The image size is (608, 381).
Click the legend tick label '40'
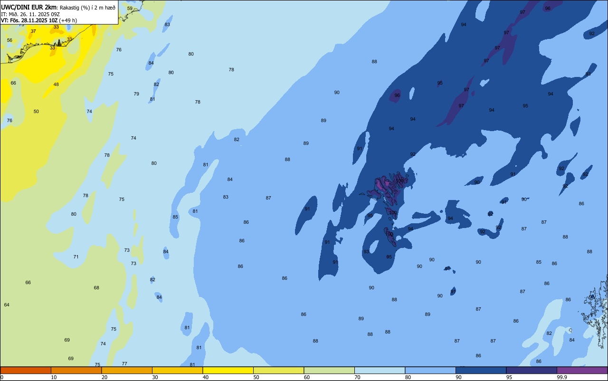point(206,377)
